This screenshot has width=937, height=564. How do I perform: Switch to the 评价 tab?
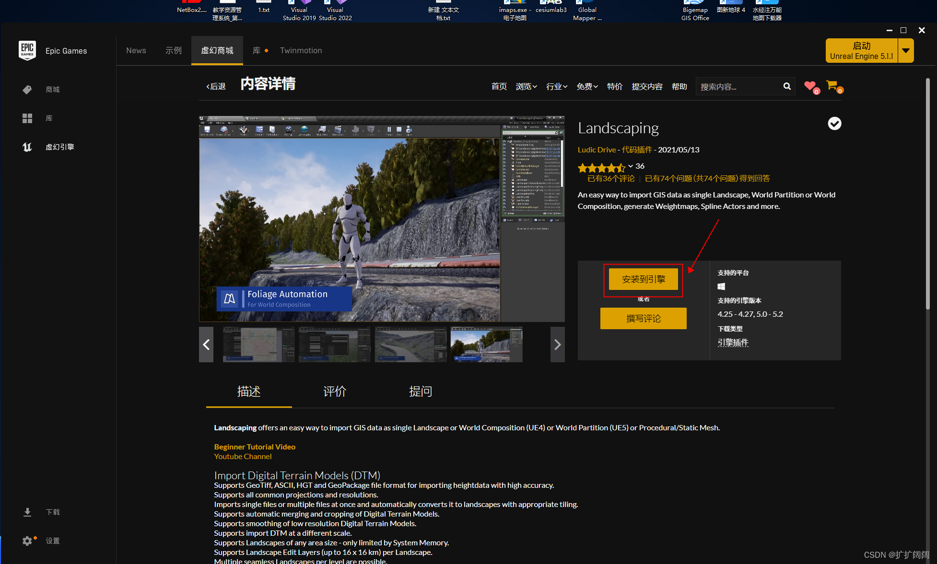[x=335, y=391]
